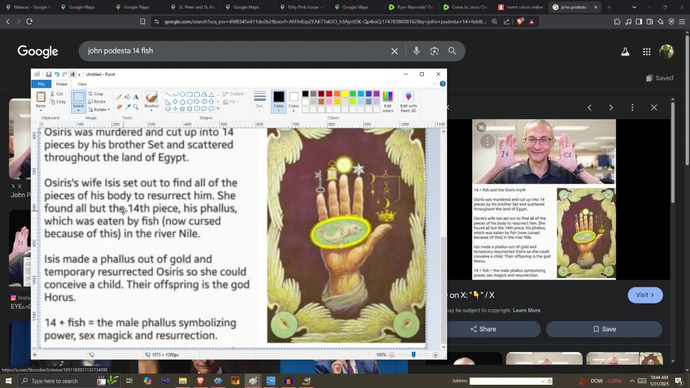Clear the Google search box with X

(x=395, y=51)
